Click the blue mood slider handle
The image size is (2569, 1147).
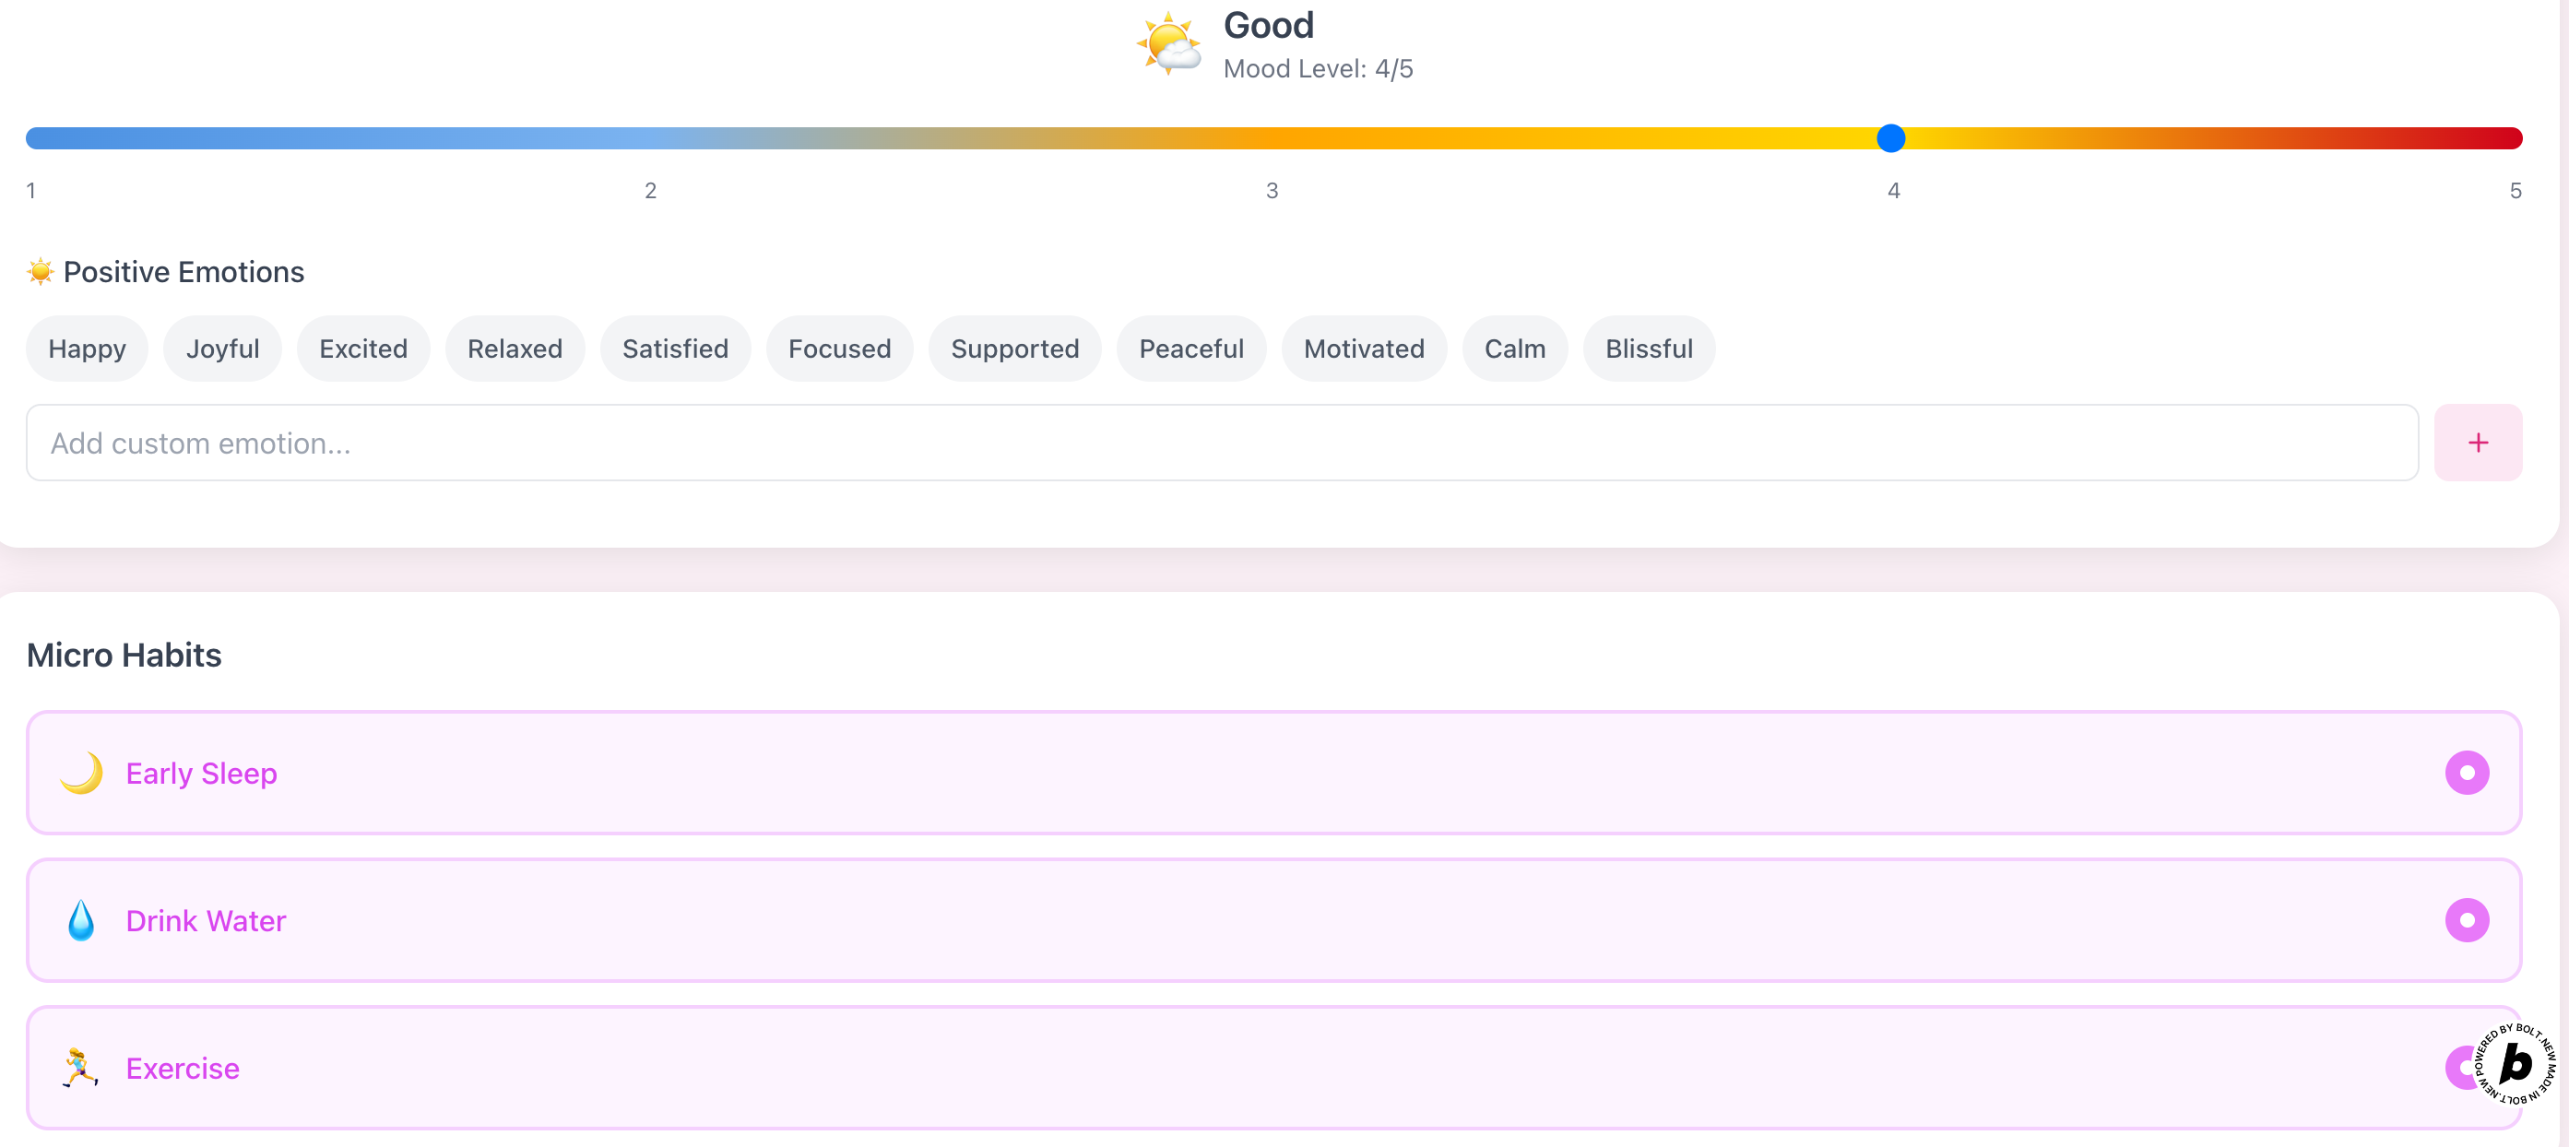1889,137
